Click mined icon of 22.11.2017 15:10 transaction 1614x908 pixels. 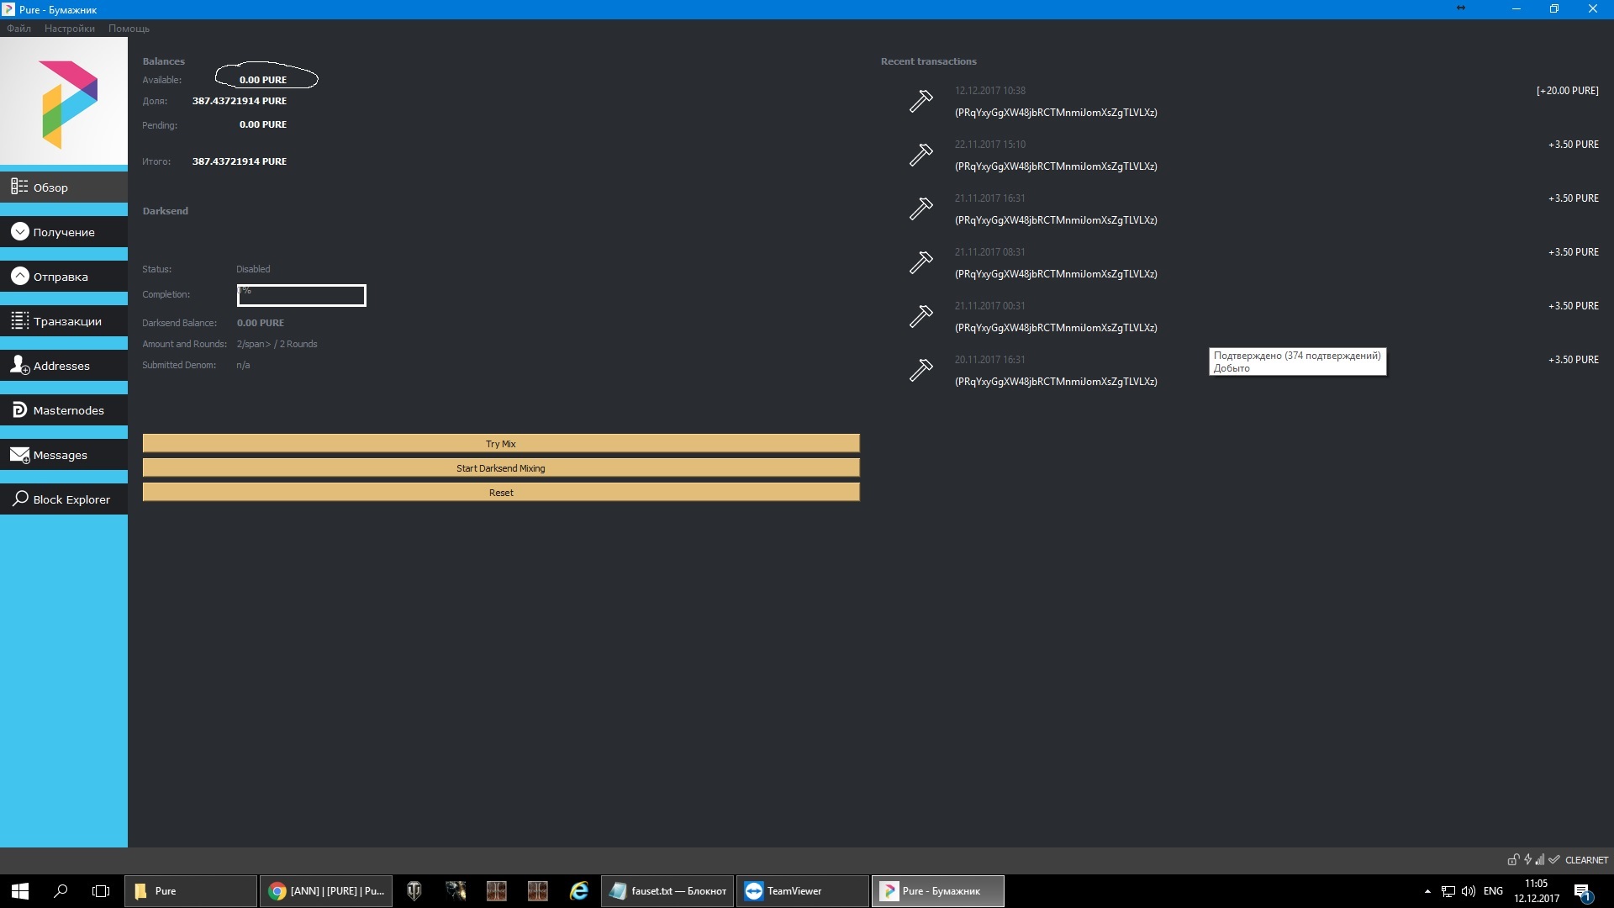921,155
